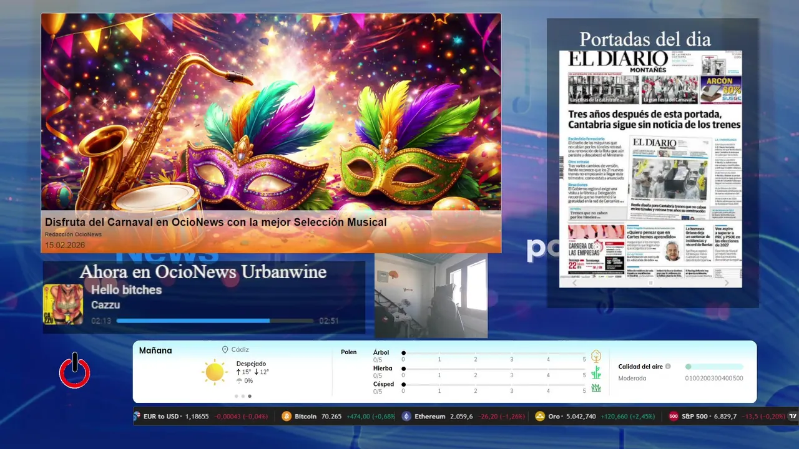Click the Cádiz location pin icon
Viewport: 799px width, 449px height.
click(225, 350)
